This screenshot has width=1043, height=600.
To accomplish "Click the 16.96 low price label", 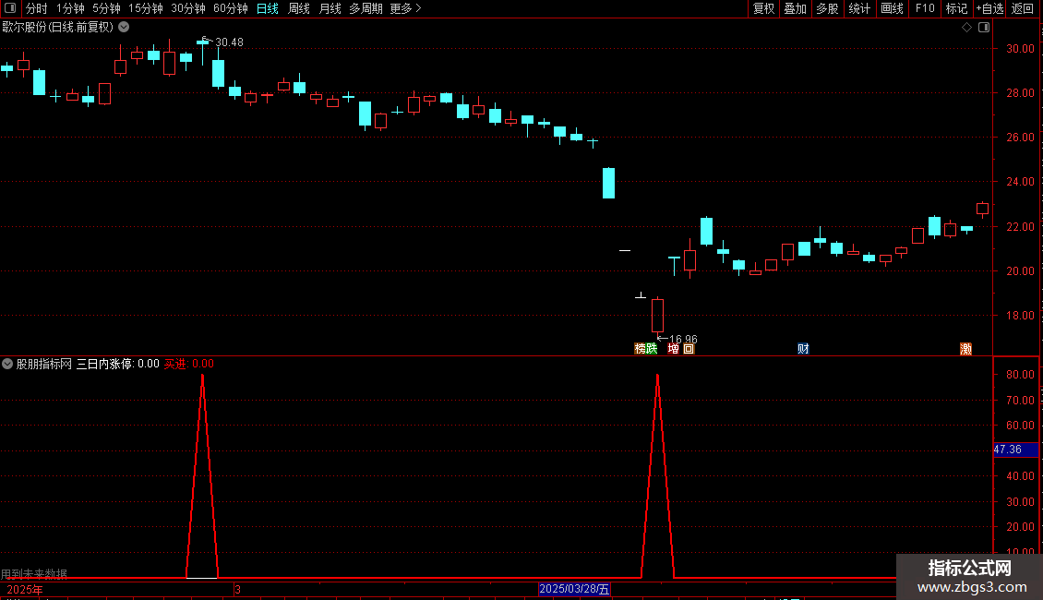I will tap(683, 340).
